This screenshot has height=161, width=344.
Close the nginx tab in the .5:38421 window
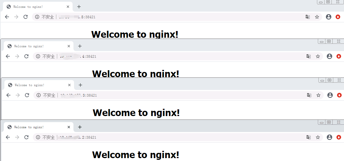tap(68, 7)
